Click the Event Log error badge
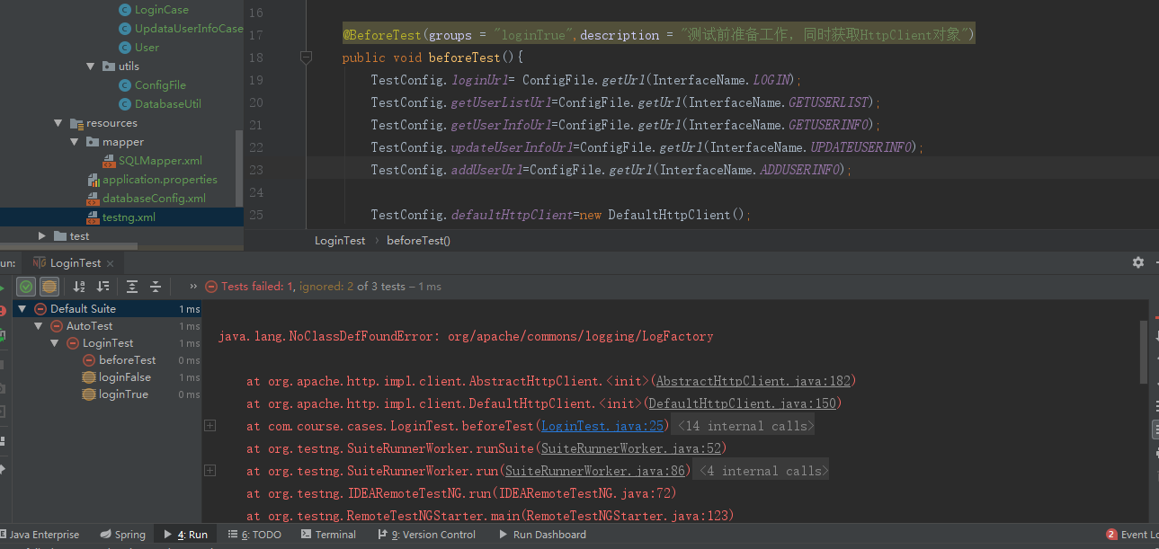 (x=1112, y=535)
